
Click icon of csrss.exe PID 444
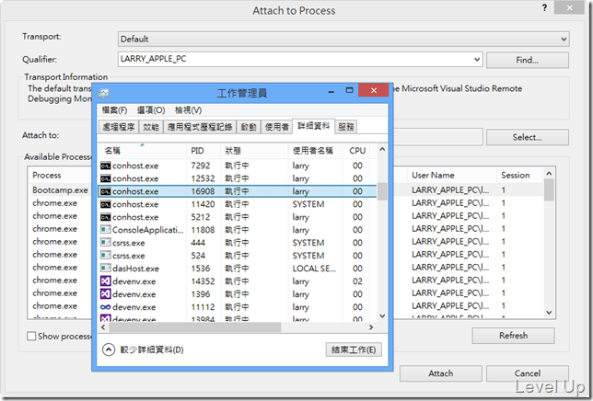point(106,243)
